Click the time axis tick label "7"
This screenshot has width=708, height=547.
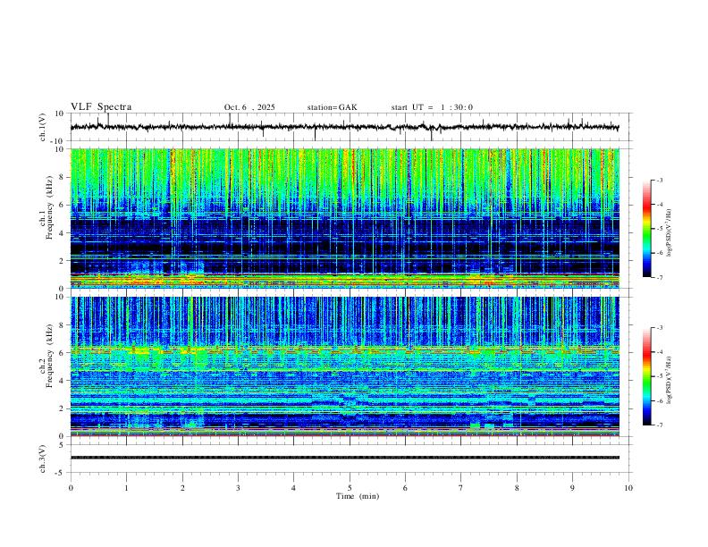click(461, 488)
